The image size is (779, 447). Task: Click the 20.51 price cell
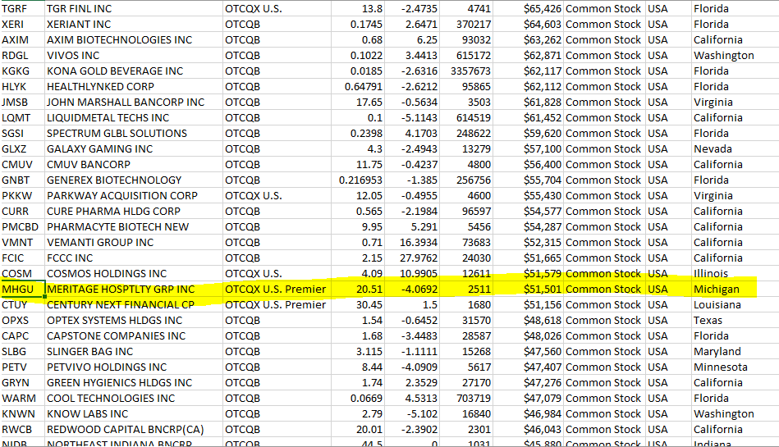[x=358, y=289]
